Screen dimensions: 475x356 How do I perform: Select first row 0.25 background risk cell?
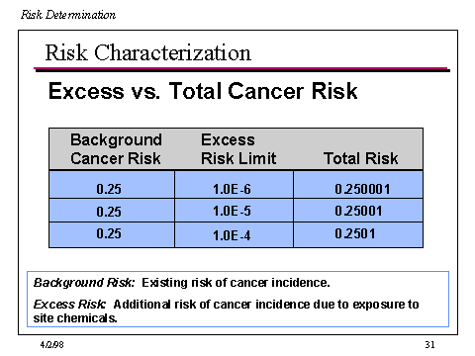click(112, 185)
